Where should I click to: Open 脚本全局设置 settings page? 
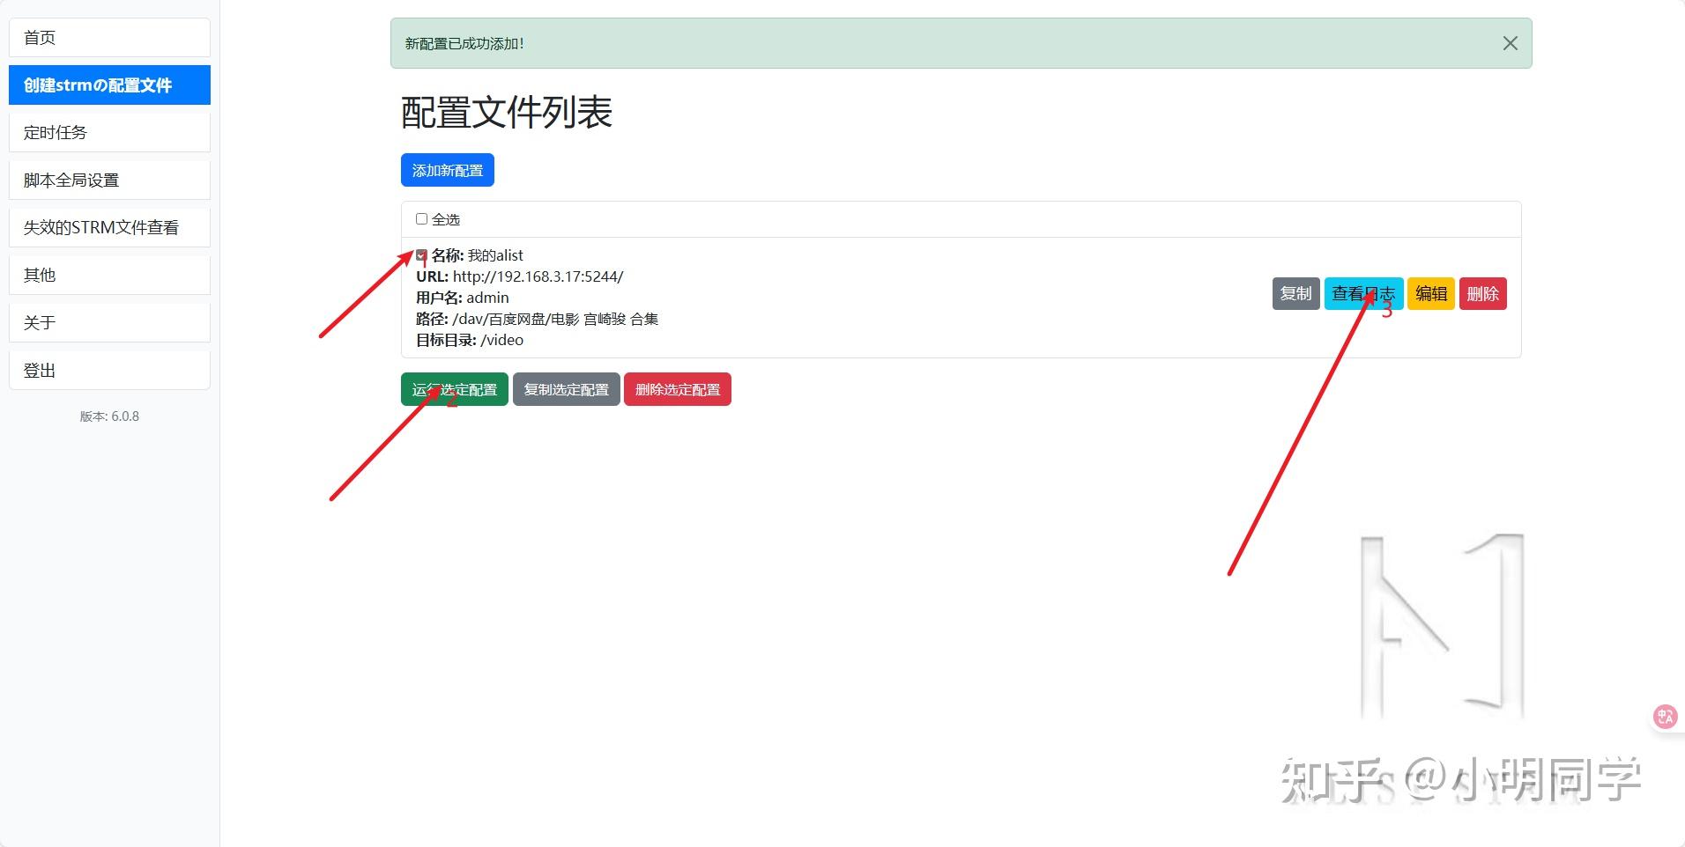(109, 179)
